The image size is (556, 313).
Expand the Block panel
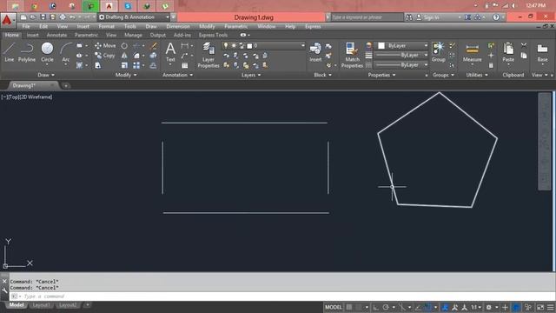coord(322,75)
